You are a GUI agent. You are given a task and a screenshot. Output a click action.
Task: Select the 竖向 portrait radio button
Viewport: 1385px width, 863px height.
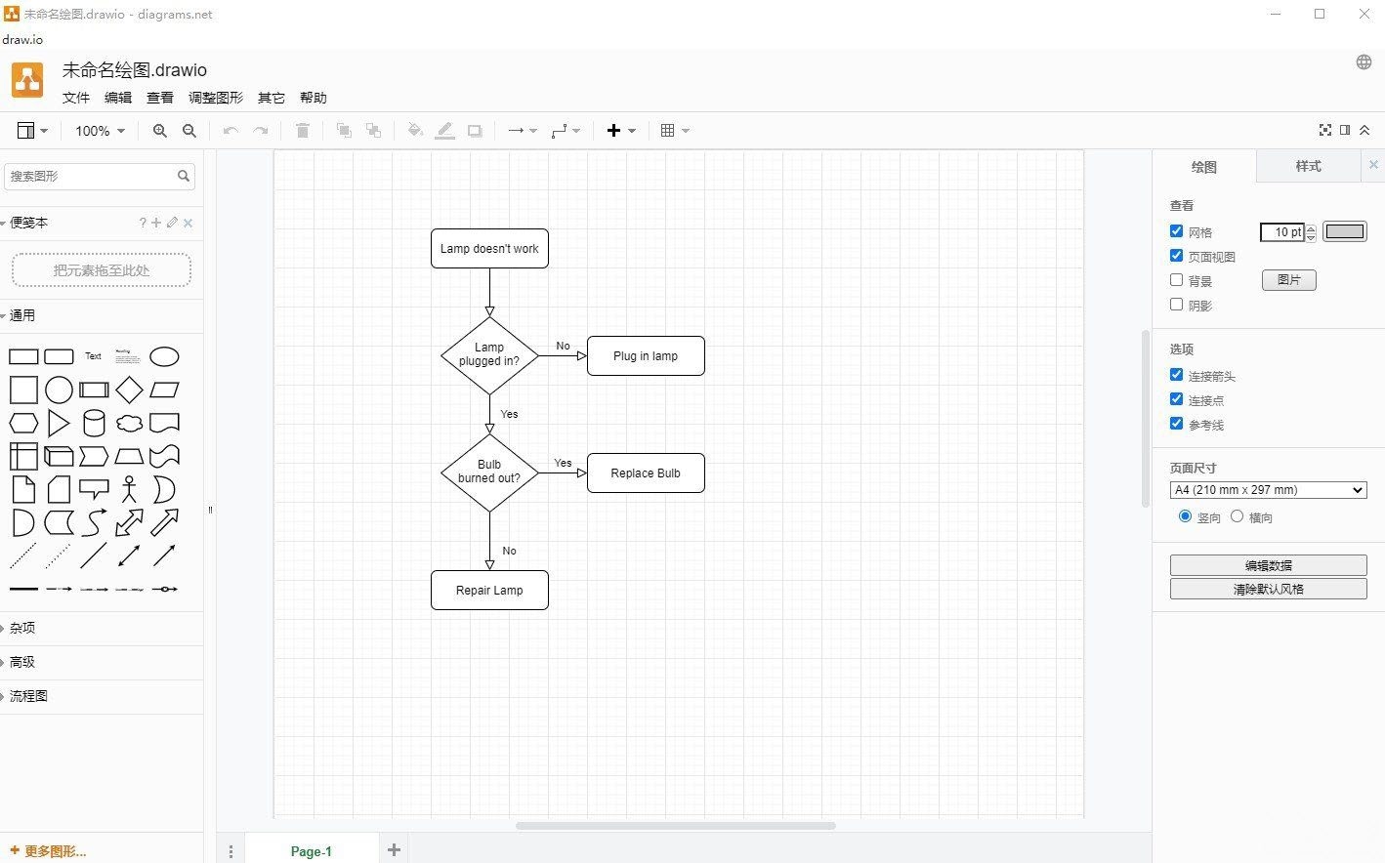tap(1186, 516)
